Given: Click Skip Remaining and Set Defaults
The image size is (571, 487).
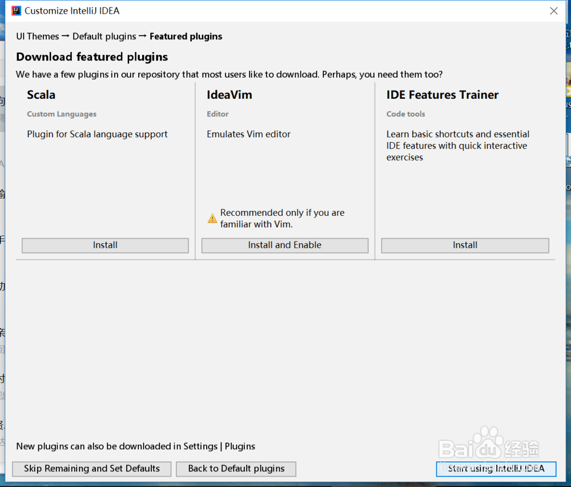Looking at the screenshot, I should pos(92,469).
